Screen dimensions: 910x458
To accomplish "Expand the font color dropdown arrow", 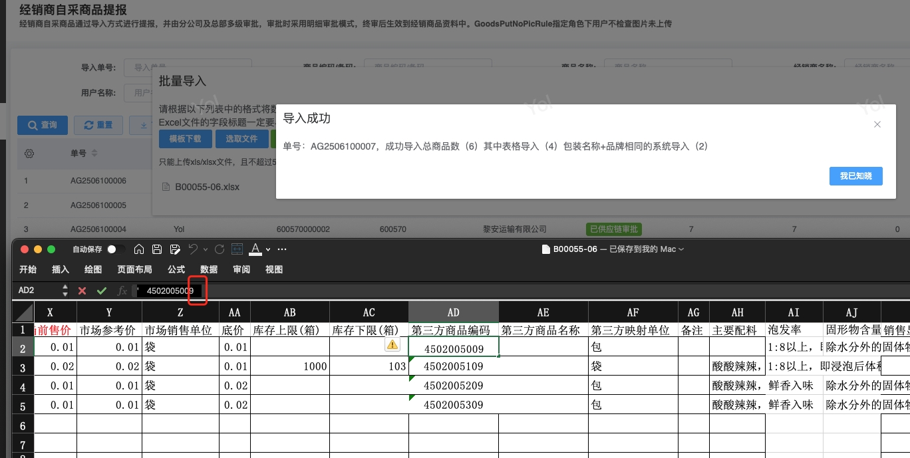I will coord(268,249).
